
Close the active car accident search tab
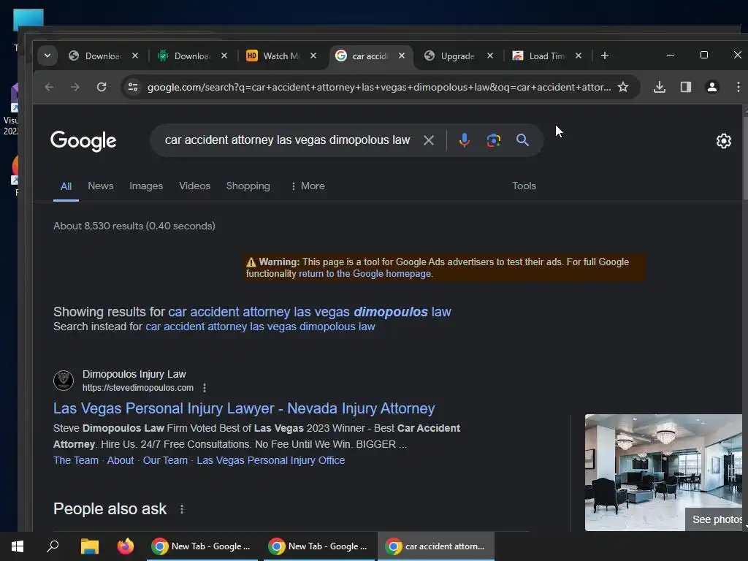pyautogui.click(x=402, y=56)
